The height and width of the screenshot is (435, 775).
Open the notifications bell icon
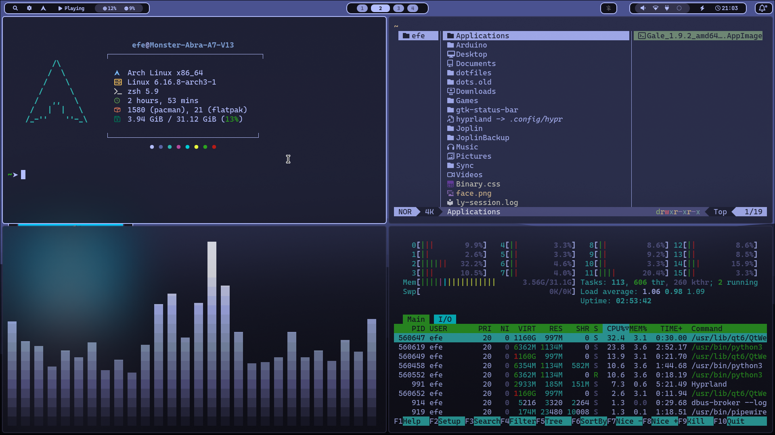[762, 8]
